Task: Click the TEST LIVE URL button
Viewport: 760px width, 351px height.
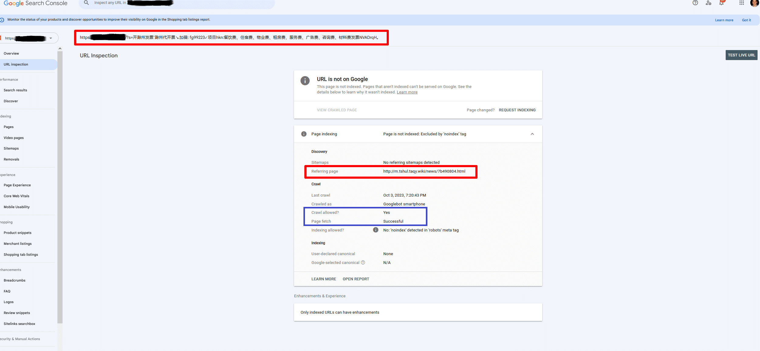Action: [741, 55]
